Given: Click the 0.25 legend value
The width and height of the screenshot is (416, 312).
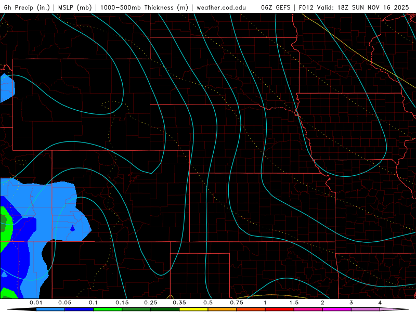Looking at the screenshot, I should pos(151,303).
